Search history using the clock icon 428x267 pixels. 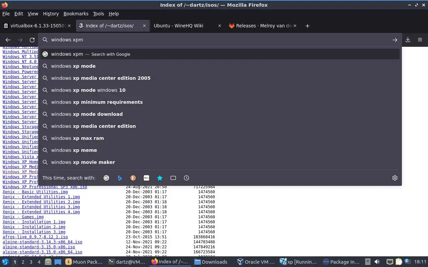coord(187,178)
